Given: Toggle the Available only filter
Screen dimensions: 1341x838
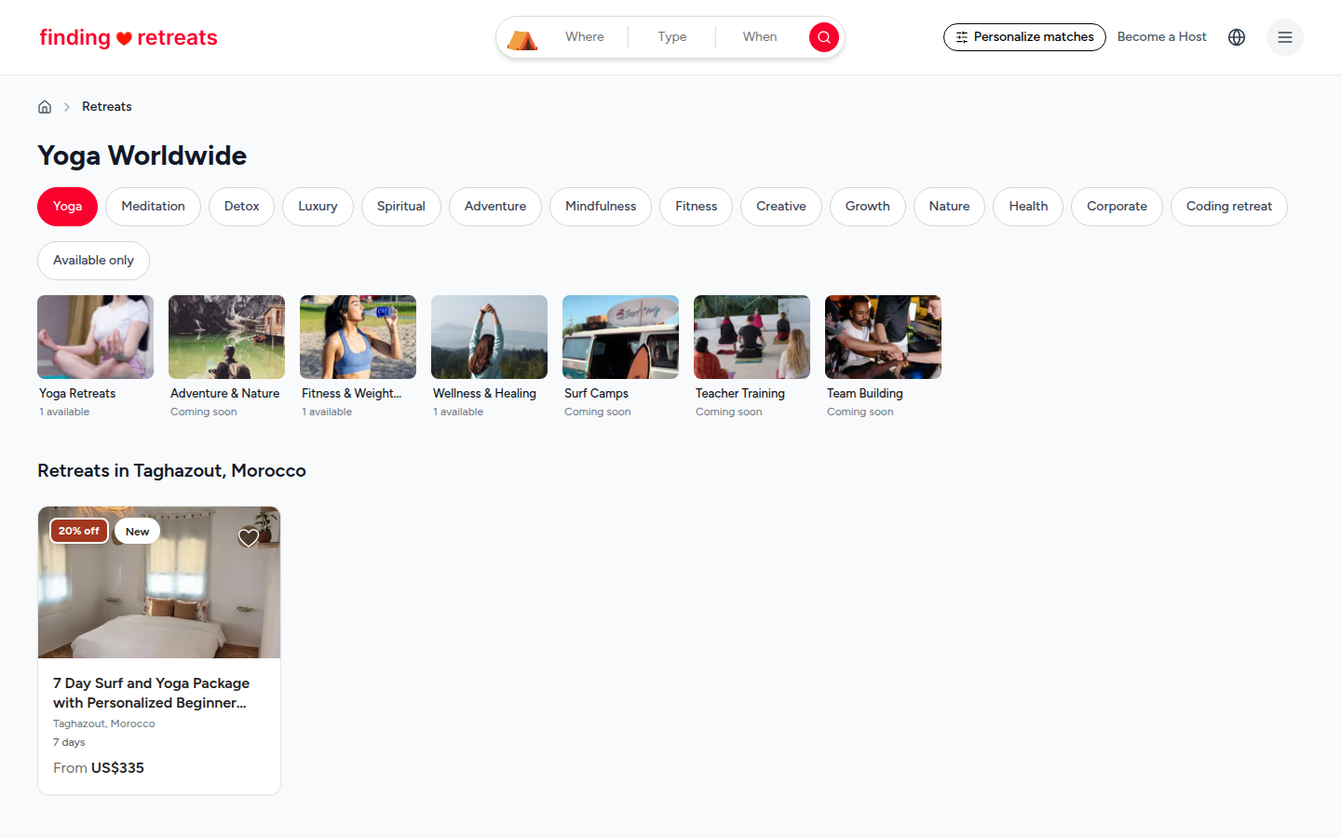Looking at the screenshot, I should (93, 261).
